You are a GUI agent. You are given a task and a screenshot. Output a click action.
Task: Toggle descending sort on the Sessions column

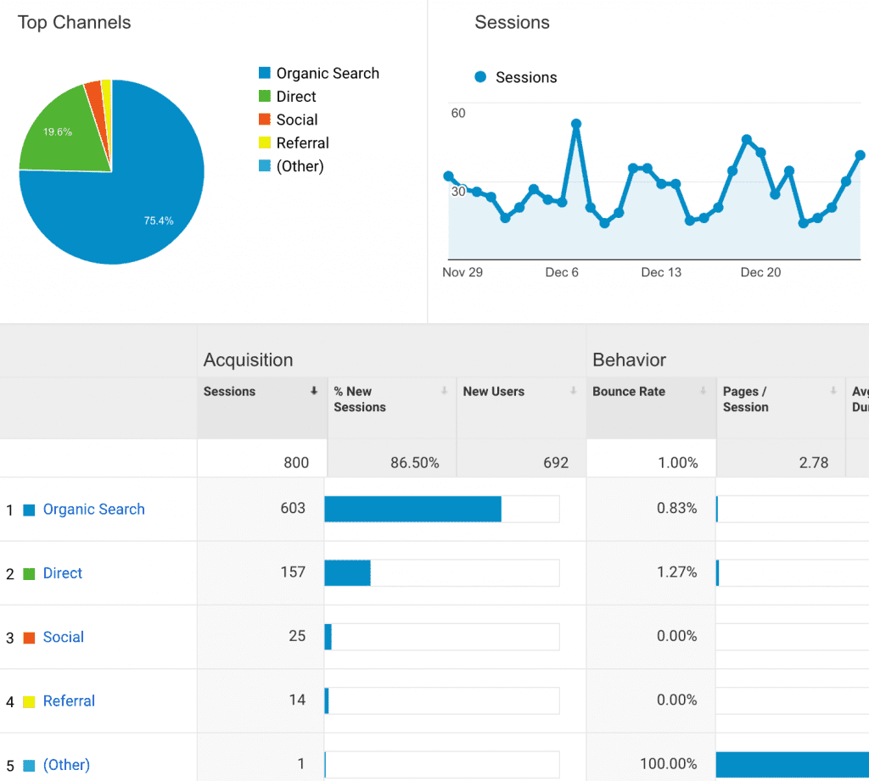314,392
